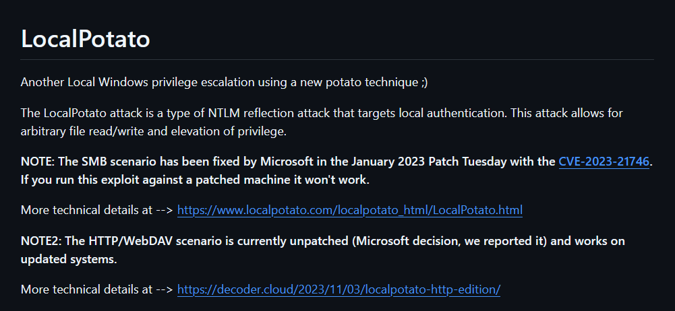Click the 'updated systems.' bold text

69,259
